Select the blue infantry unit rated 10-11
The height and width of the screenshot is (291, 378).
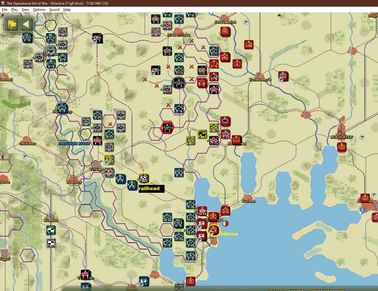click(109, 134)
